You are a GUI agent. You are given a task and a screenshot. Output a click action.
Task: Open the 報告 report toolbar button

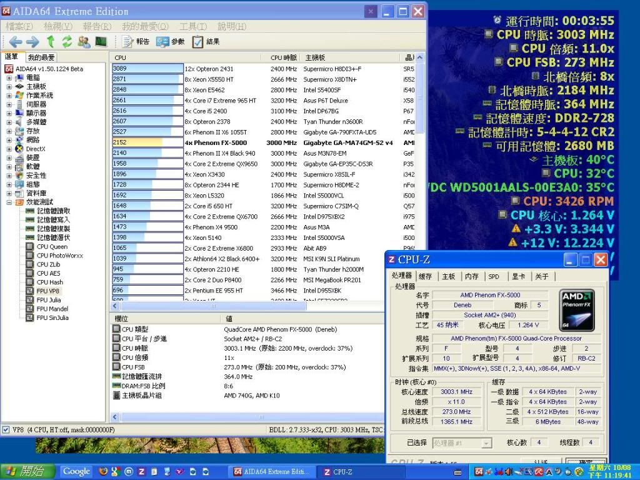[136, 42]
